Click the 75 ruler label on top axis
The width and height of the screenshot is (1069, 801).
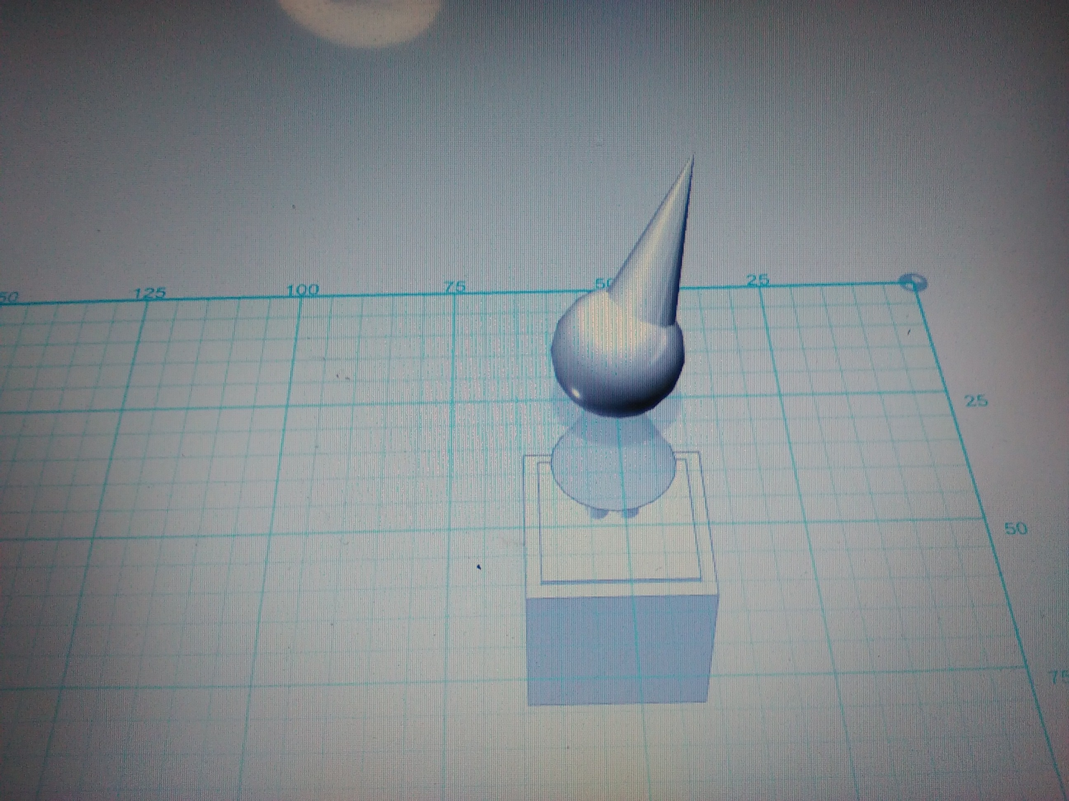click(455, 286)
